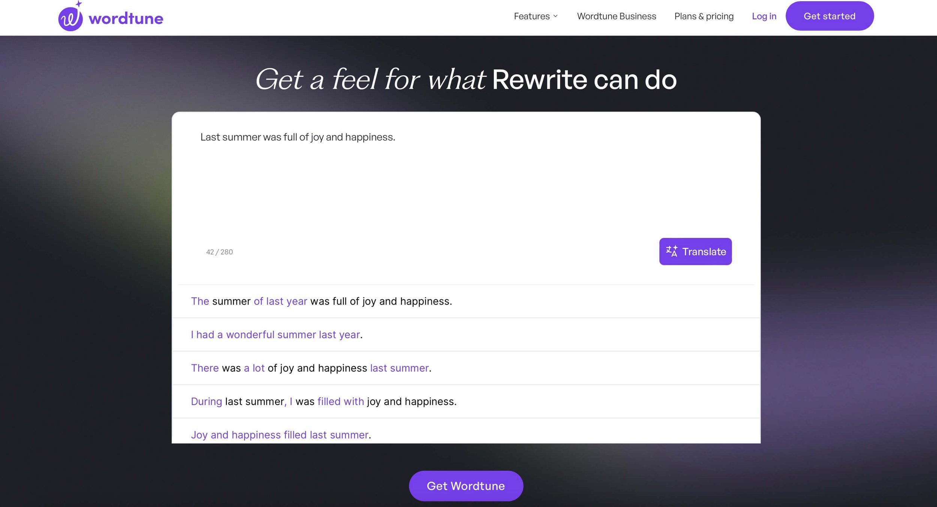Select suggestion 'The summer of last year'

click(321, 301)
